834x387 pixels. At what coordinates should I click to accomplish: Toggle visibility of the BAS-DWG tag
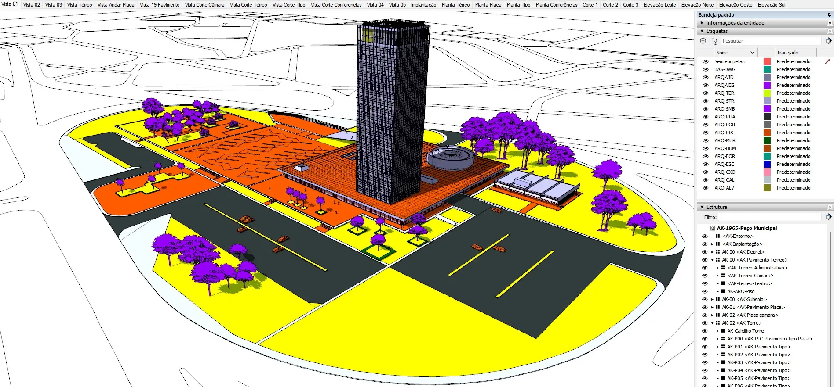tap(706, 69)
